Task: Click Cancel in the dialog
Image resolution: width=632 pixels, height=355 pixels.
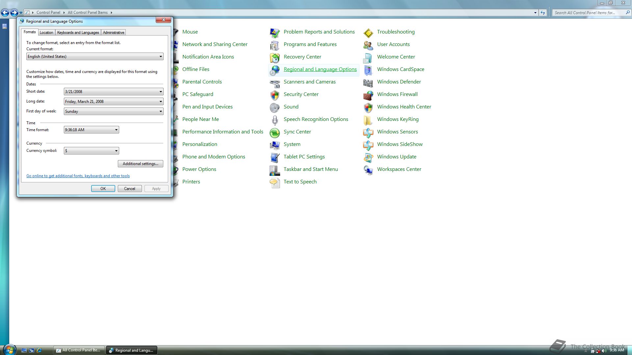Action: [x=130, y=189]
